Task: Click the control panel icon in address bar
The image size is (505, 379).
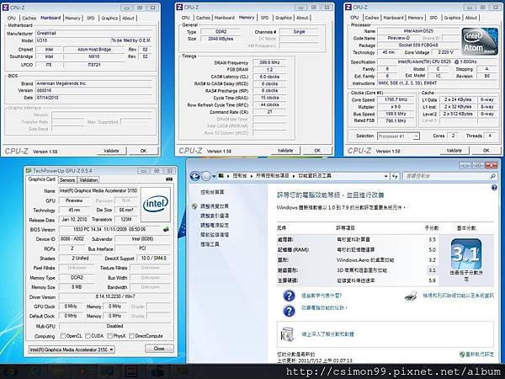Action: coord(221,176)
